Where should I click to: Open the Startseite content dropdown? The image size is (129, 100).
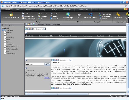click(x=65, y=60)
